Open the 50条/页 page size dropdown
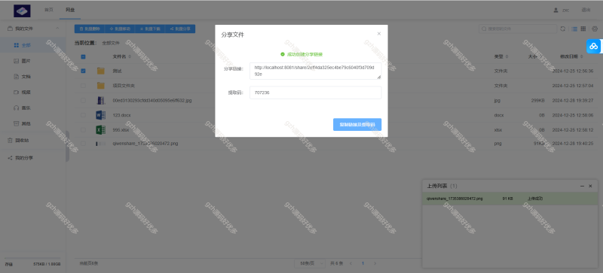Screen dimensions: 603x273 tap(310, 263)
